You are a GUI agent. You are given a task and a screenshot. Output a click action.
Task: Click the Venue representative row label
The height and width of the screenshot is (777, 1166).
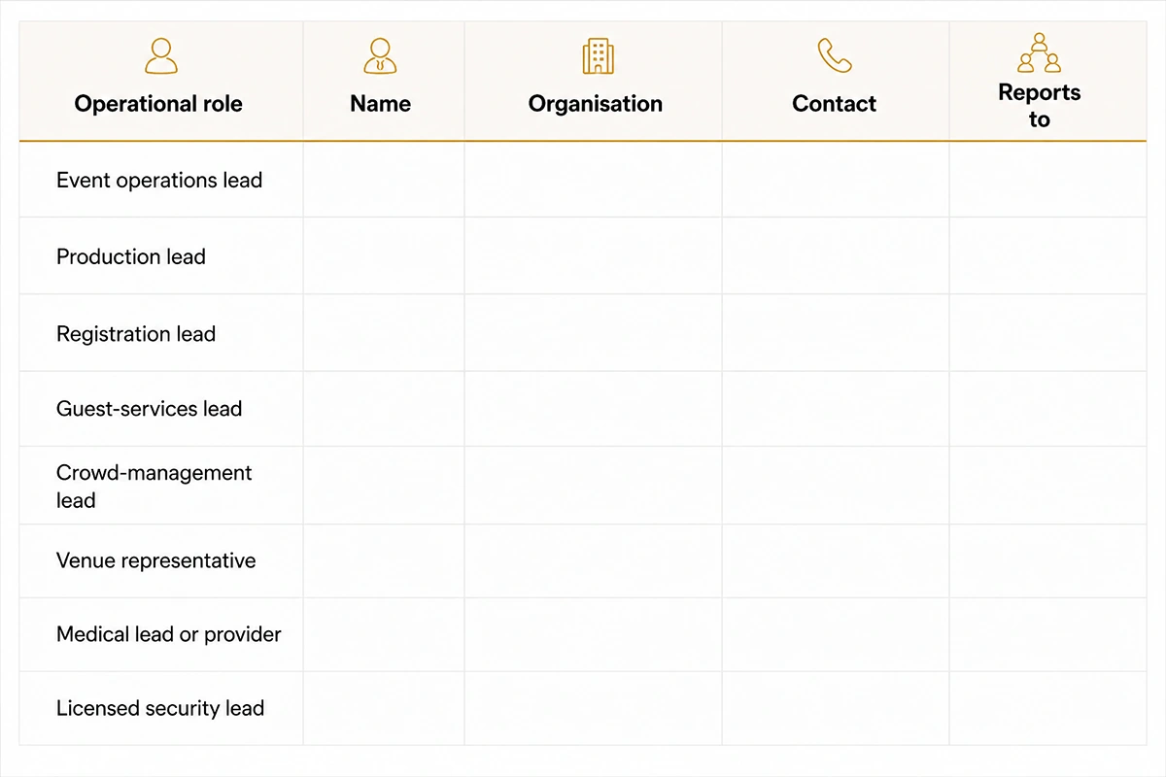pyautogui.click(x=156, y=561)
